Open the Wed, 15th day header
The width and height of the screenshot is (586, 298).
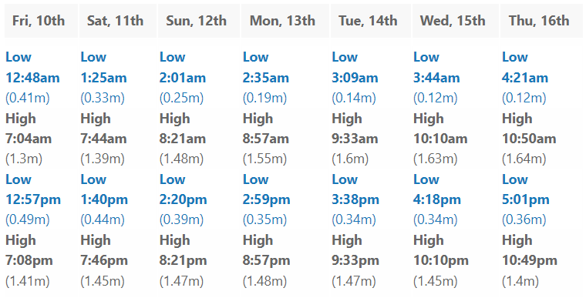click(455, 21)
